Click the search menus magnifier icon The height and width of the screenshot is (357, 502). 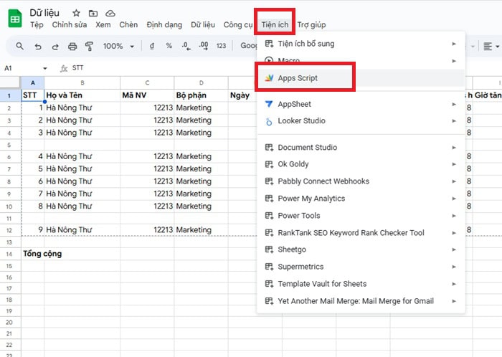coord(19,46)
